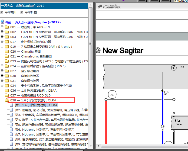Click the document horizontal scrollbar thumb
This screenshot has height=151, width=188.
(145, 146)
